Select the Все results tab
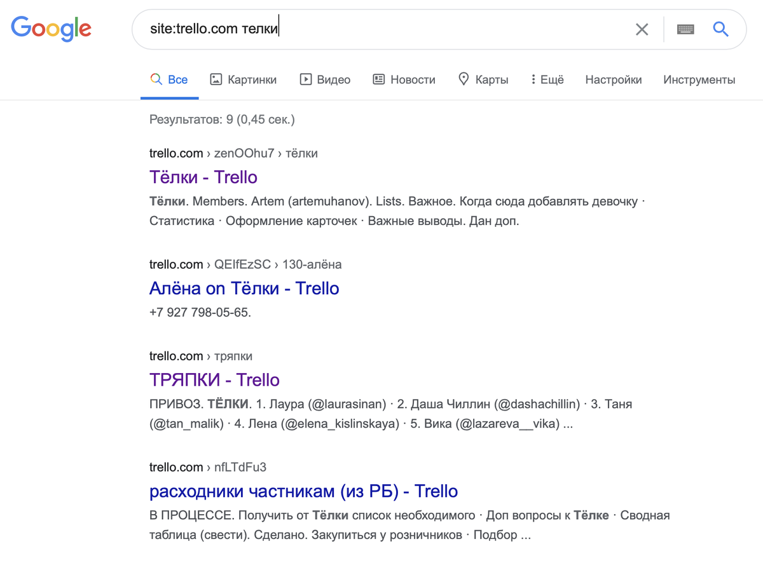This screenshot has height=563, width=763. [170, 79]
